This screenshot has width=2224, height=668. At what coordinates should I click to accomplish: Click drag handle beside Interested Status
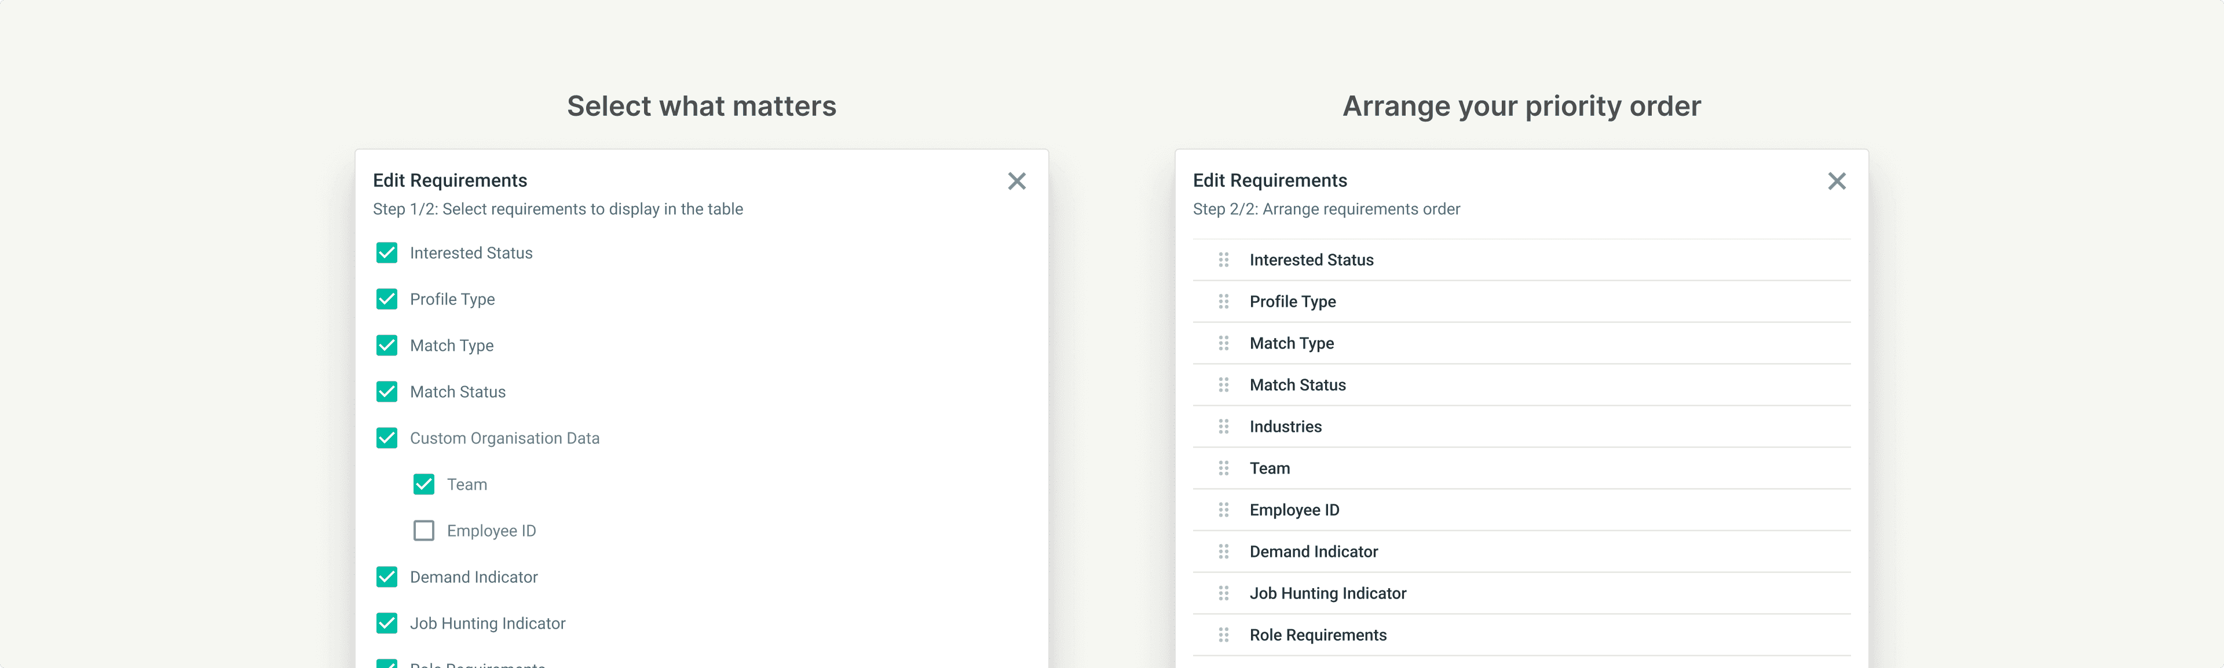tap(1223, 260)
